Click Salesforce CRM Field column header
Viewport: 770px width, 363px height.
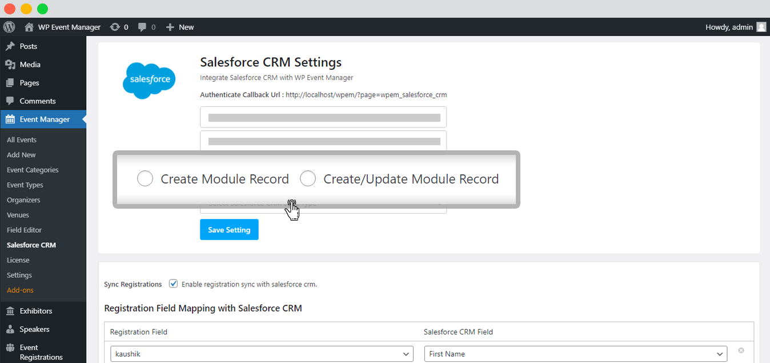click(458, 332)
